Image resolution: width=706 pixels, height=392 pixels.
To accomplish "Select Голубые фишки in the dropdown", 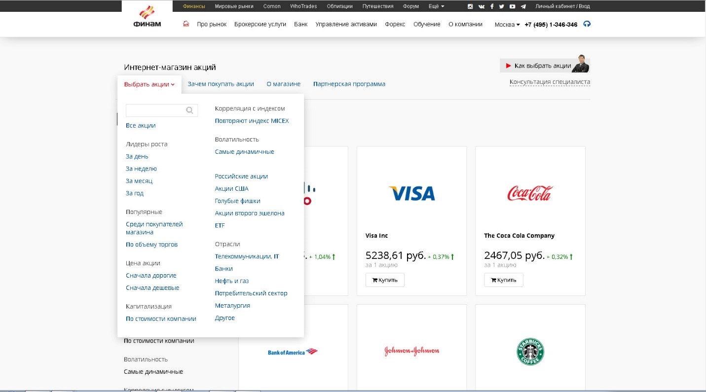I will pos(237,201).
